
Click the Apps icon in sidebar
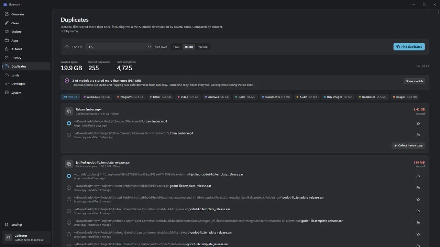point(7,40)
